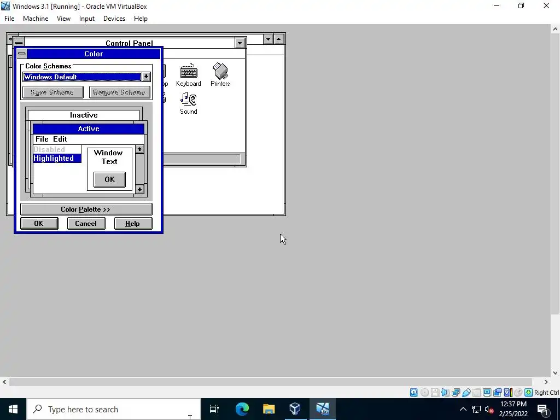Image resolution: width=560 pixels, height=420 pixels.
Task: Click the Highlighted text sample in preview
Action: pos(57,158)
